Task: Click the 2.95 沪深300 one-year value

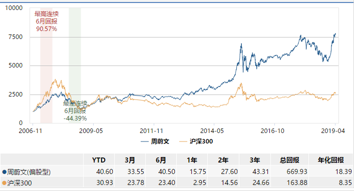Action: pyautogui.click(x=200, y=182)
